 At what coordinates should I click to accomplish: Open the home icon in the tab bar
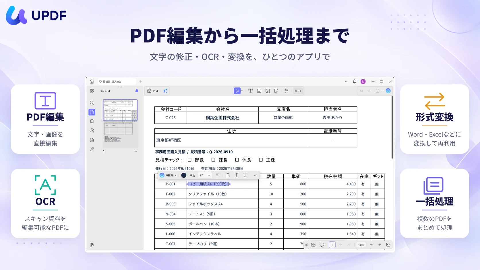coord(92,81)
